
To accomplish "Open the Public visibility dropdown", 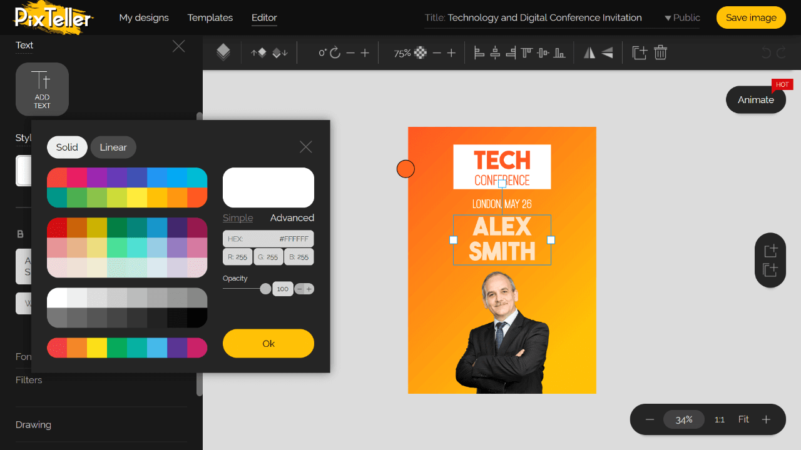I will coord(681,17).
